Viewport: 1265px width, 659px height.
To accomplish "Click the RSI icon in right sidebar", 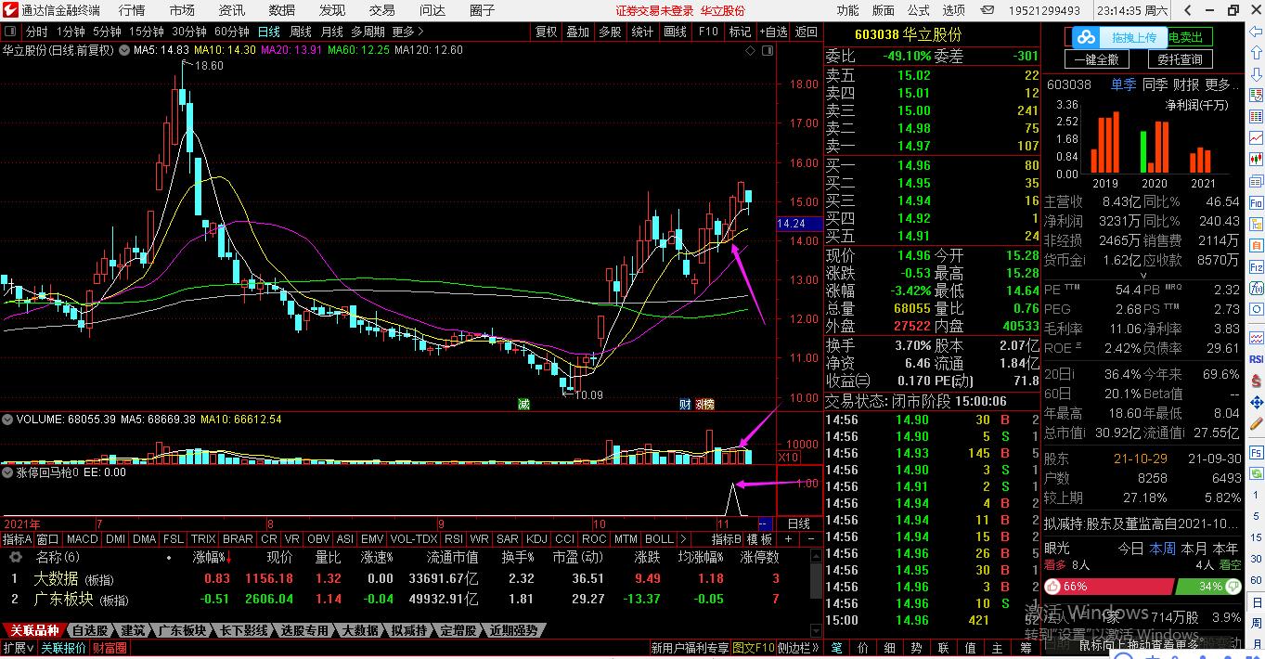I will pos(1256,358).
